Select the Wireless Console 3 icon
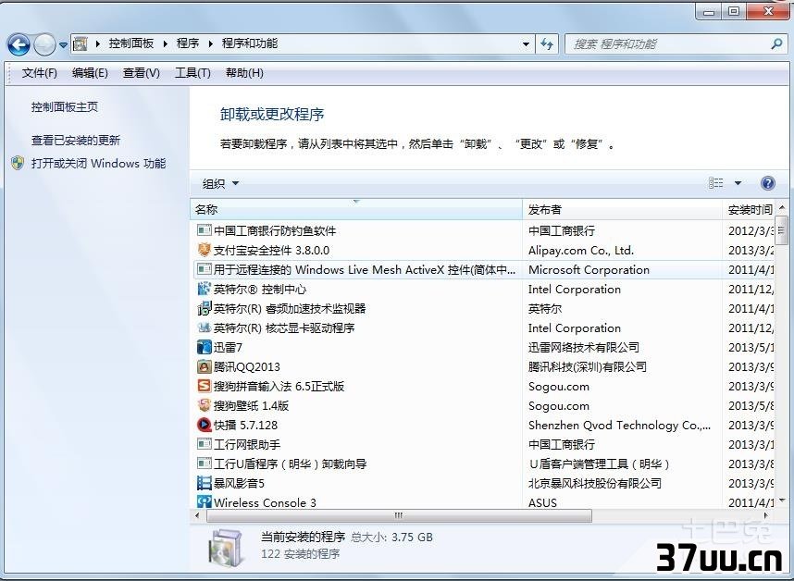 click(205, 502)
